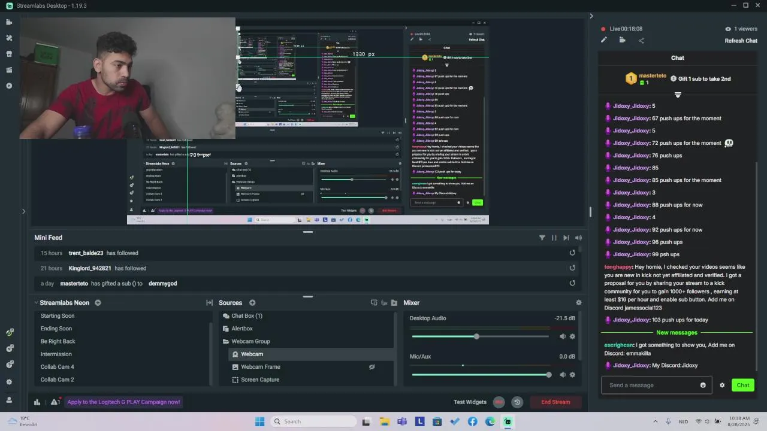Add a new source with plus icon
This screenshot has width=767, height=431.
pos(252,303)
